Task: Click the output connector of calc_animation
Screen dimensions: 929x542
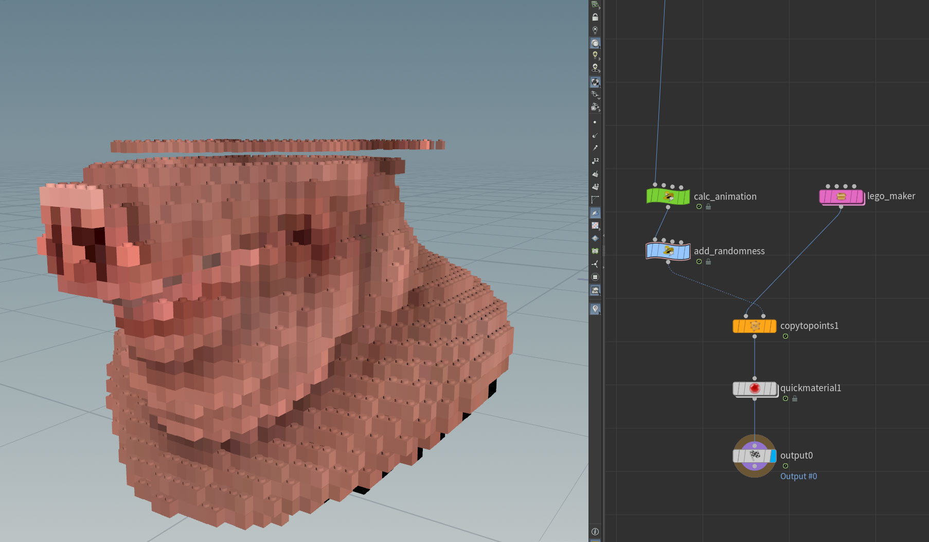Action: [668, 207]
